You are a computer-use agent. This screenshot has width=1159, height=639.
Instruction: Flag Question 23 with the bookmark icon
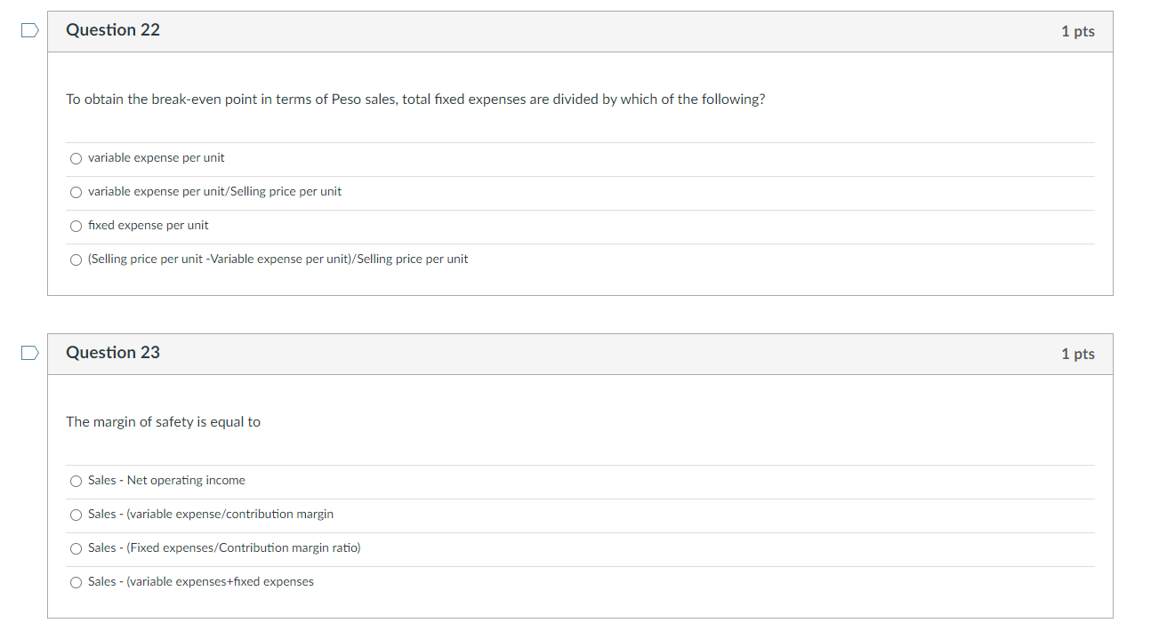coord(30,353)
